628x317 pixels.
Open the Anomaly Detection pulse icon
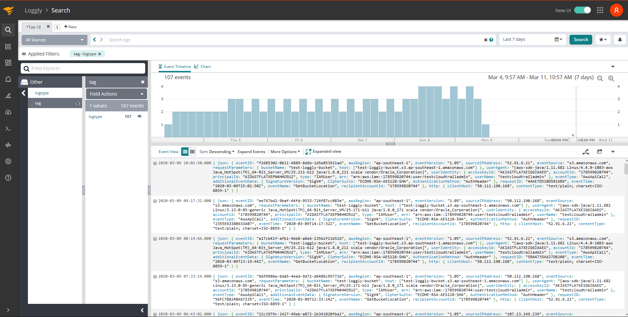tap(8, 145)
